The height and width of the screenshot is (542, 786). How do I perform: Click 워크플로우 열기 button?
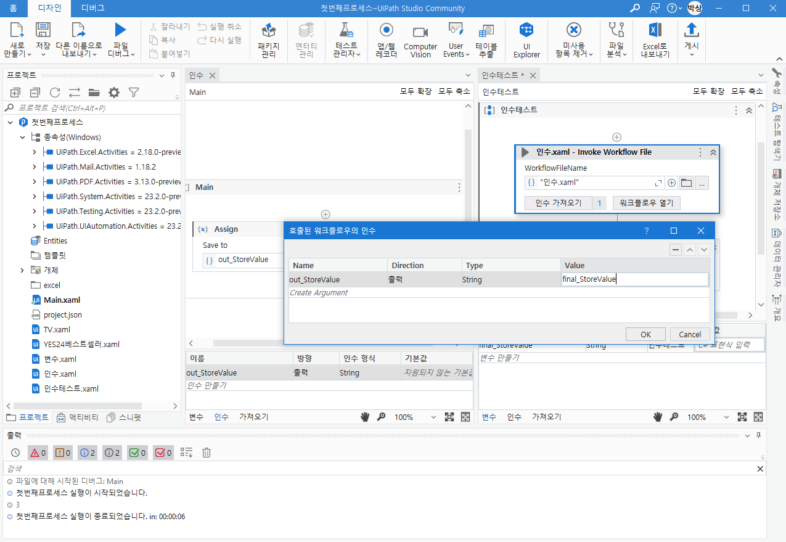tap(647, 203)
